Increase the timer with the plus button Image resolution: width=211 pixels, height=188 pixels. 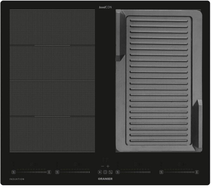(x=108, y=166)
